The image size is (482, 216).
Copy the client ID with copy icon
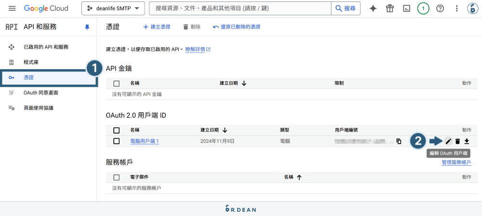tap(399, 142)
